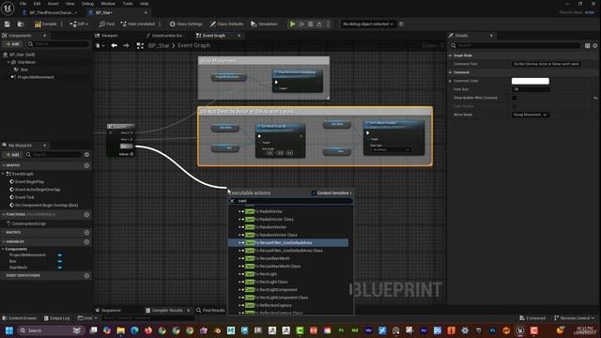Add new macro with plus icon
Image resolution: width=601 pixels, height=338 pixels.
click(x=86, y=232)
